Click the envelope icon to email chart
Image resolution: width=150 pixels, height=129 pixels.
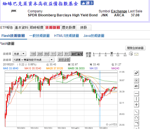point(136,54)
